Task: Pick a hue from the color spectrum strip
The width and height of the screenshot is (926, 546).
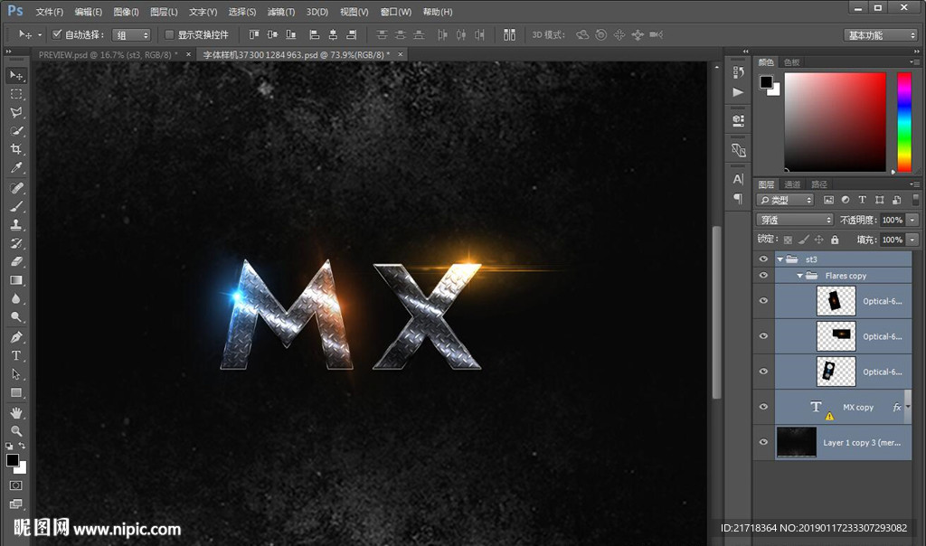Action: pyautogui.click(x=903, y=121)
